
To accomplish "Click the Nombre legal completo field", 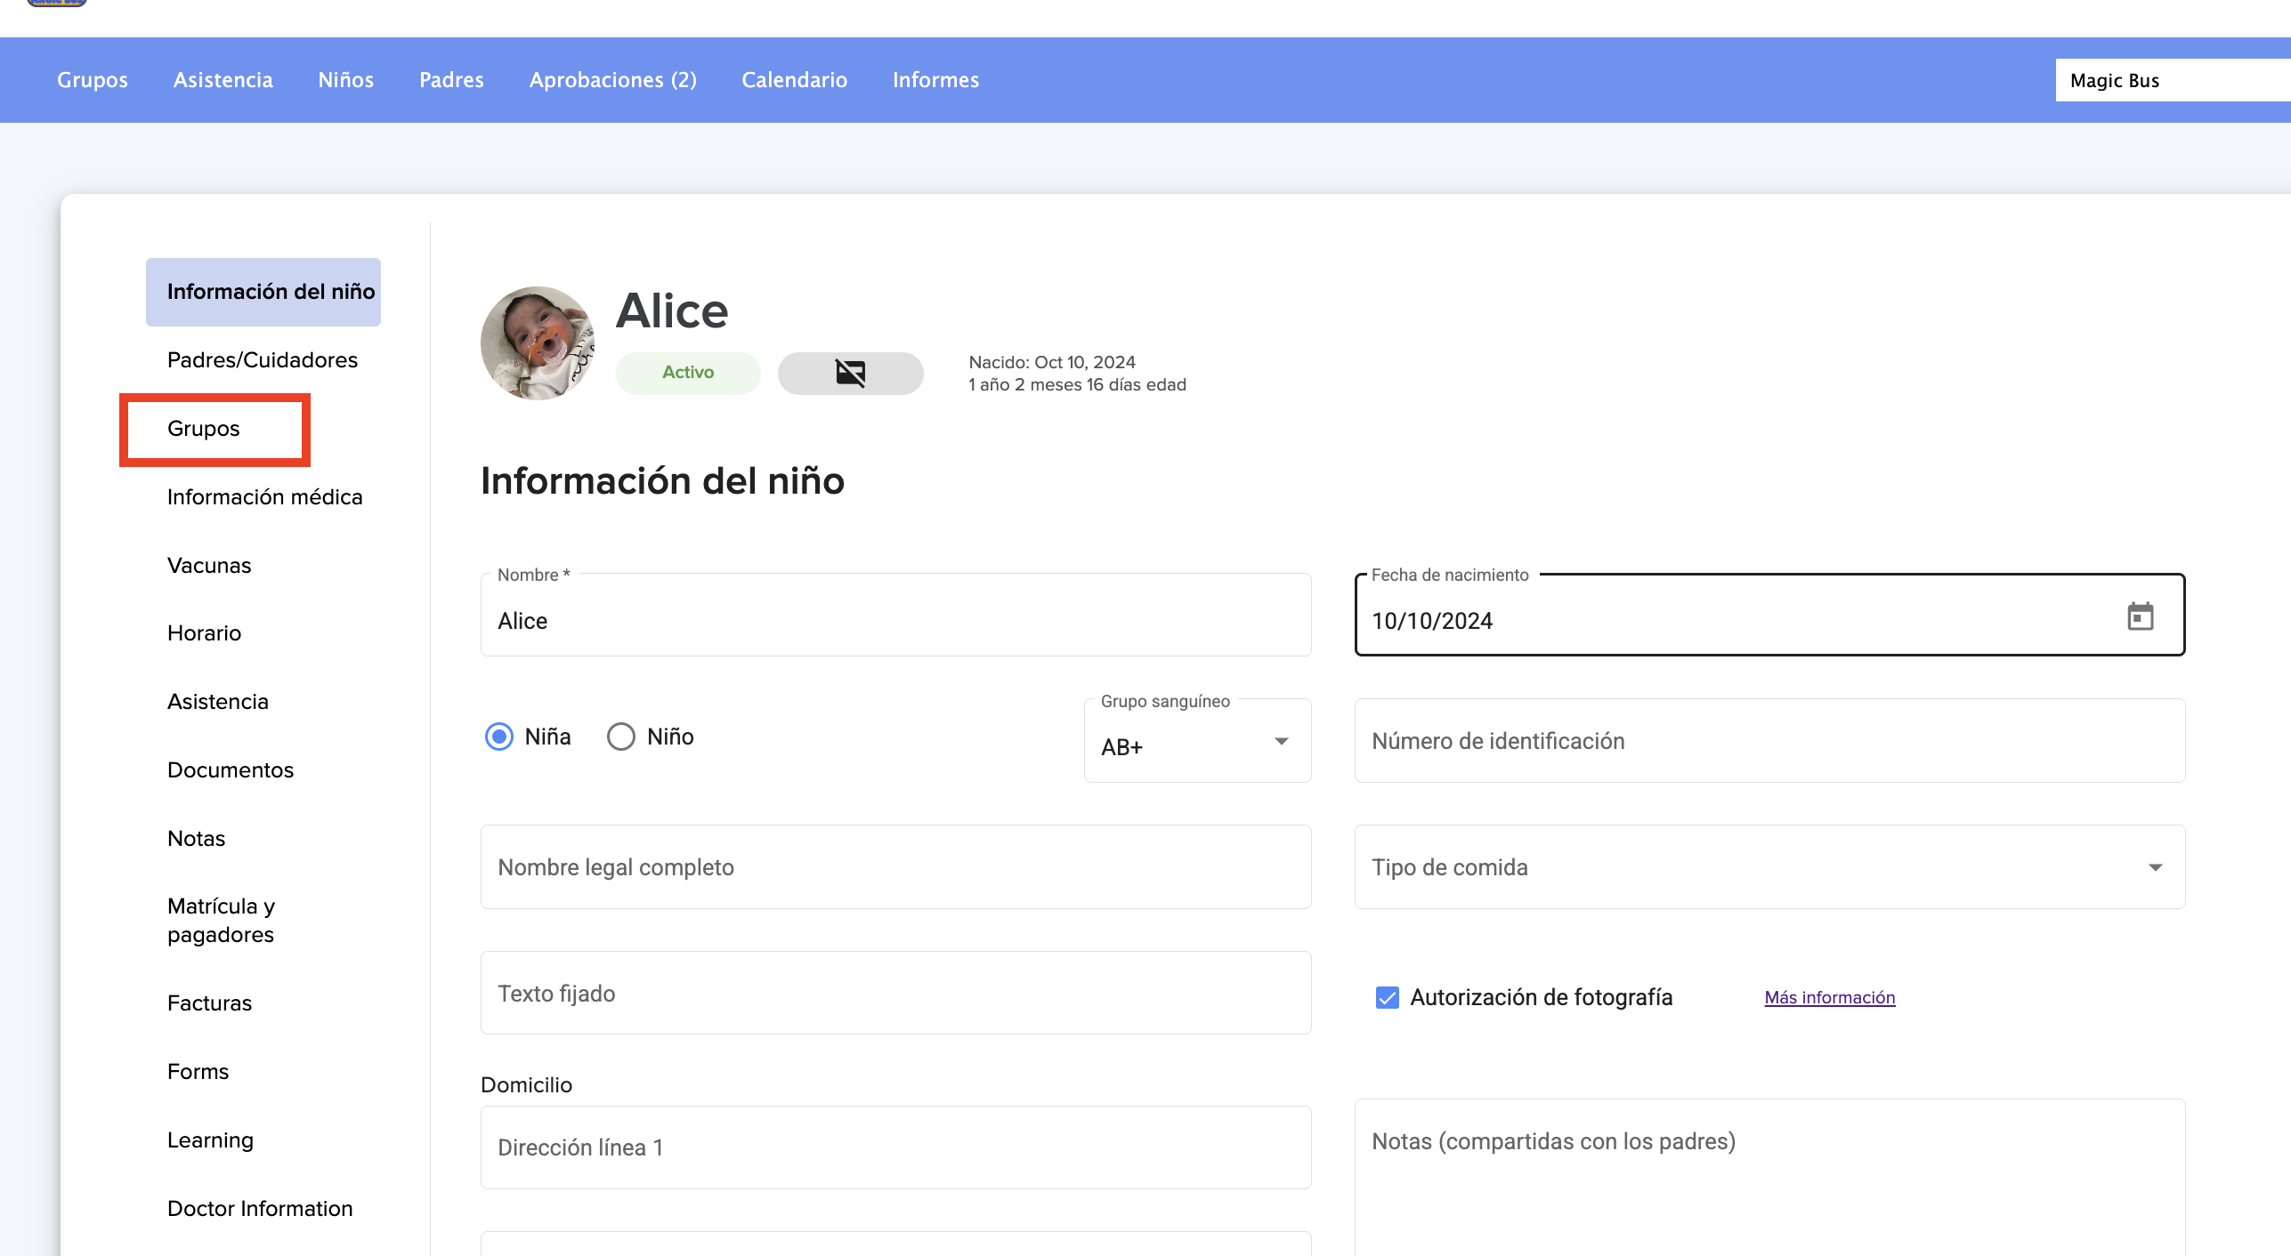I will pos(895,867).
